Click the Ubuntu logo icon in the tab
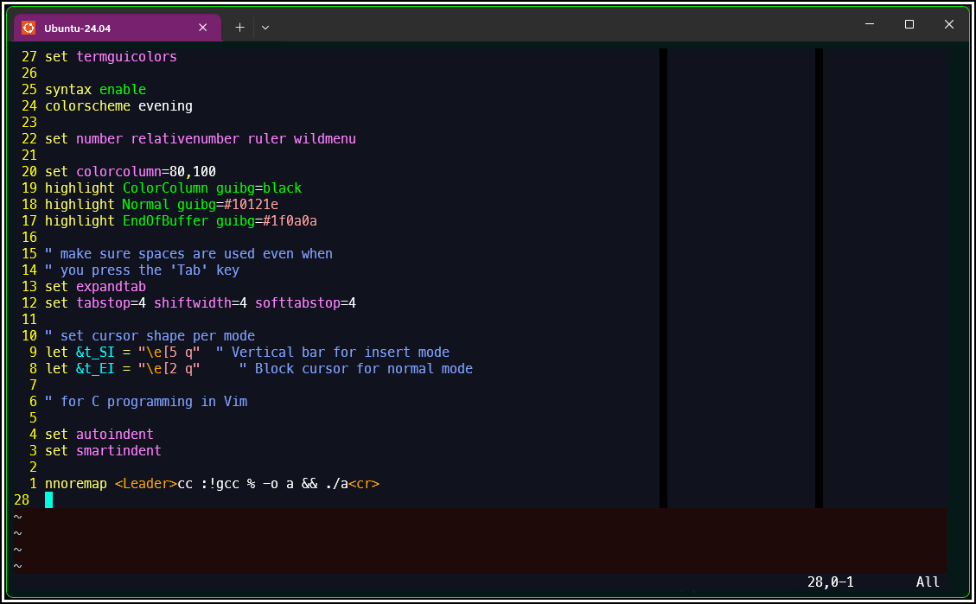976x604 pixels. coord(28,28)
